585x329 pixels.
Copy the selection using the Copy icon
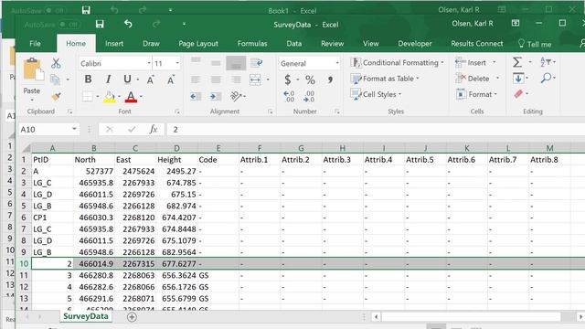pos(55,80)
